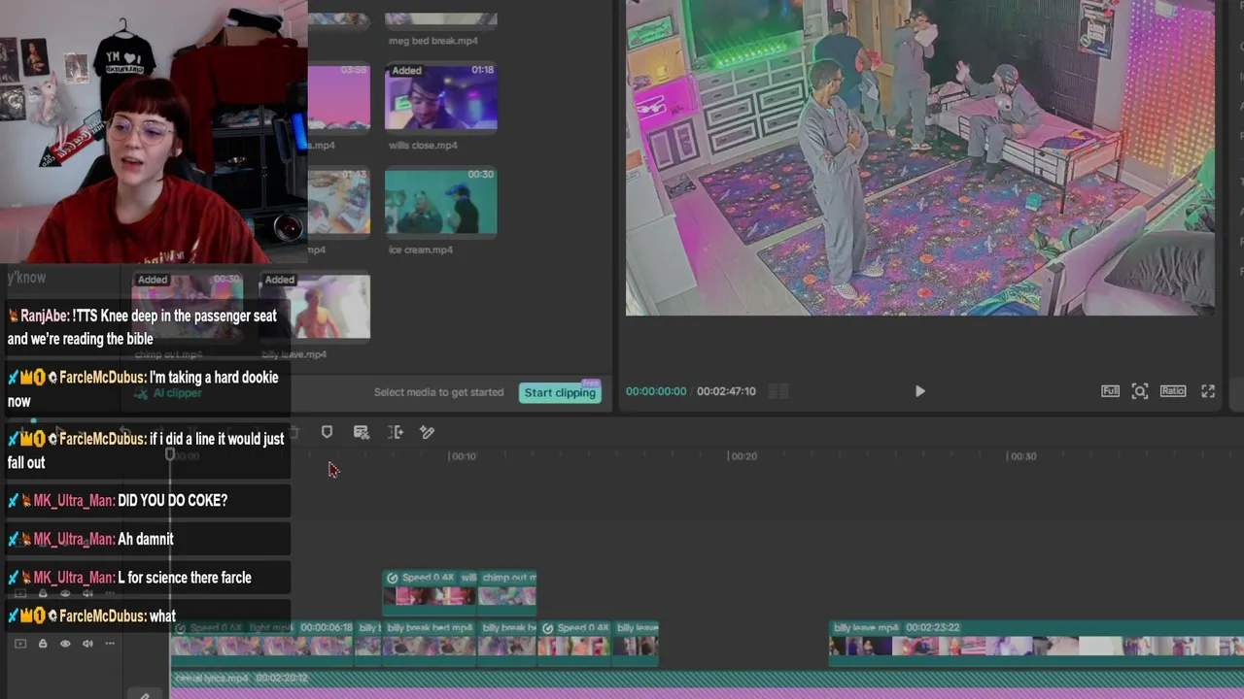
Task: Click the meg bed break.mp4 filename
Action: pos(433,41)
